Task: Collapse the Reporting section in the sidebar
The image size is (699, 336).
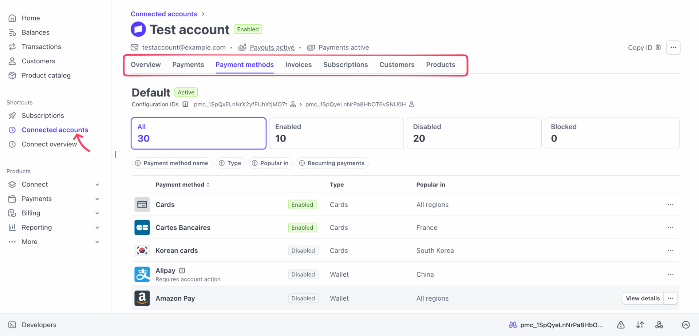Action: 97,227
